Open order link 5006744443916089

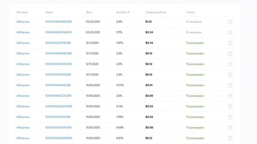tap(58, 75)
